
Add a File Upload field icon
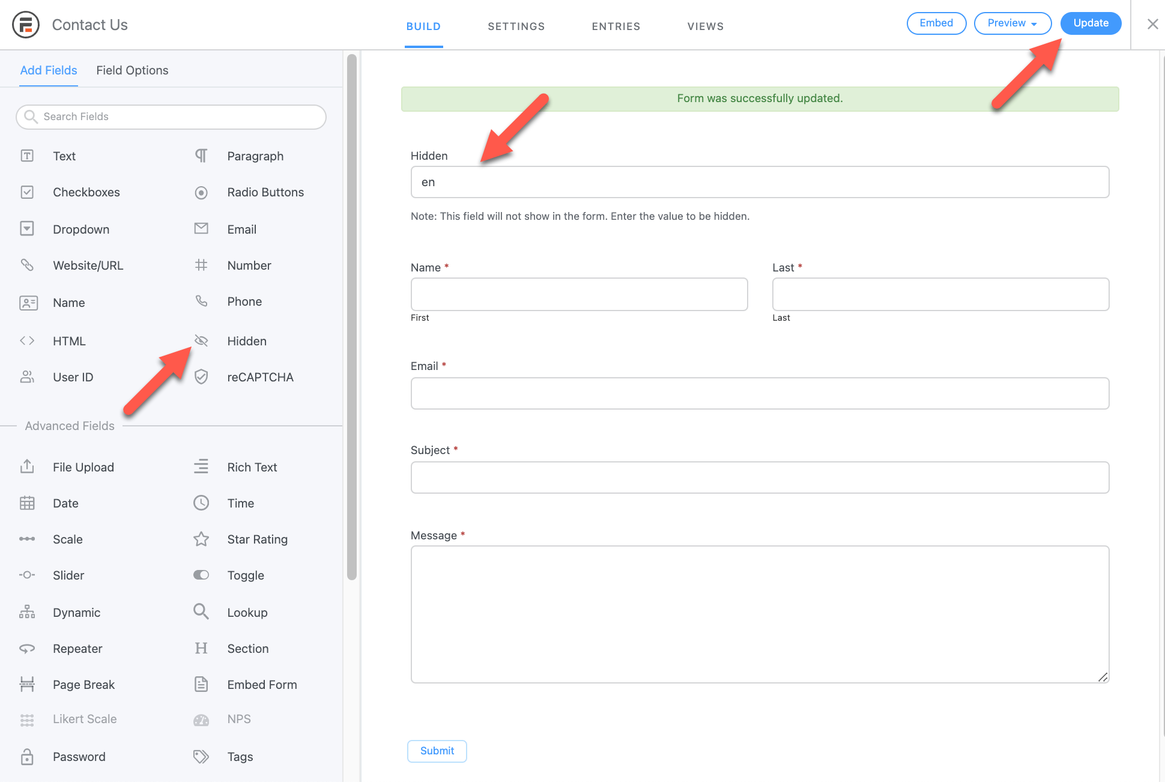tap(27, 467)
